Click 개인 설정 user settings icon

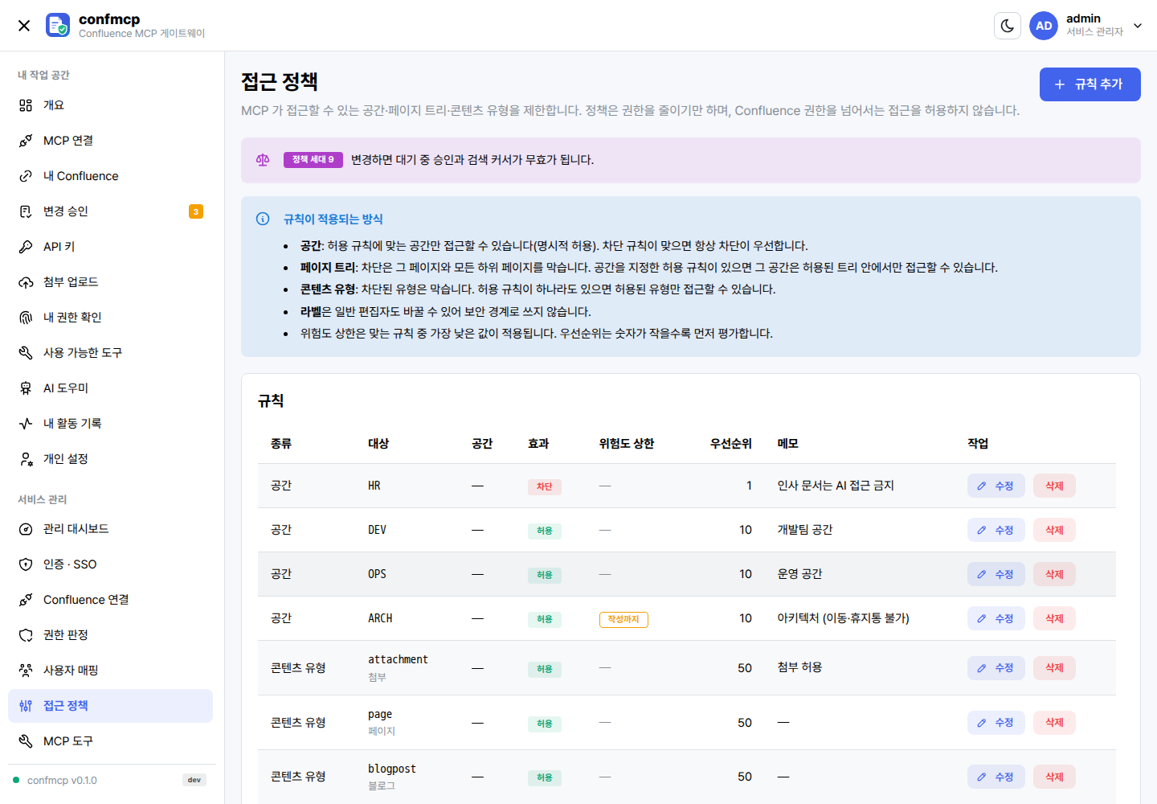click(26, 459)
